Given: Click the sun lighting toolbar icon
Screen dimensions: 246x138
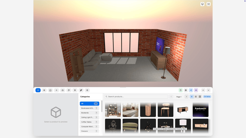Looking at the screenshot, I should pos(57,90).
